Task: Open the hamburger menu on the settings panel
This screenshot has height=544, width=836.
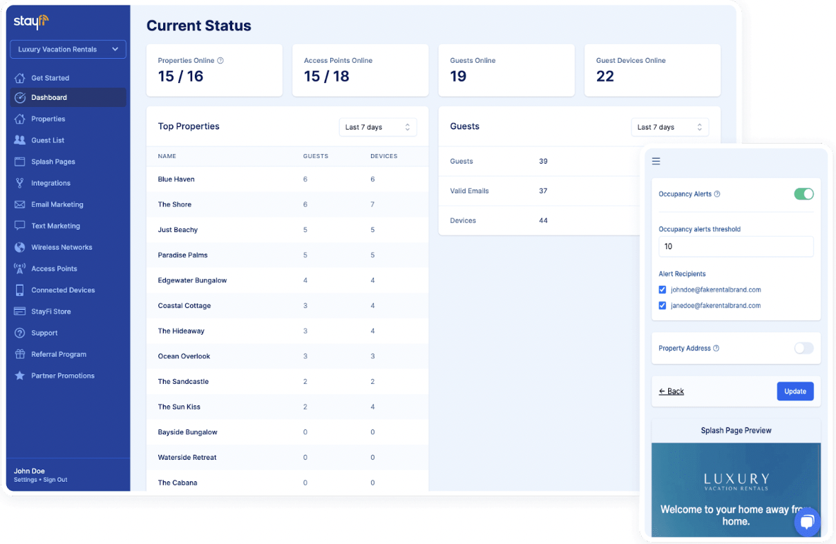Action: 656,161
